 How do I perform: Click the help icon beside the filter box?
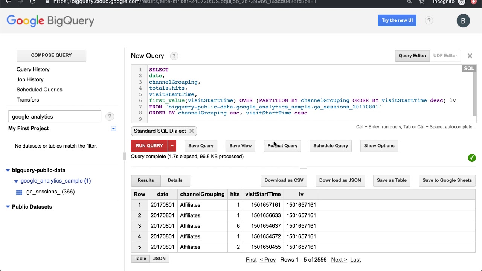pos(110,117)
